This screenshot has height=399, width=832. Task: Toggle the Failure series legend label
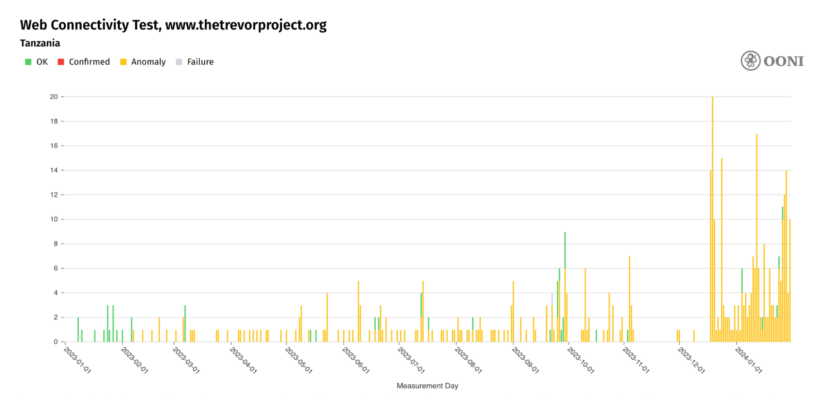[x=200, y=62]
